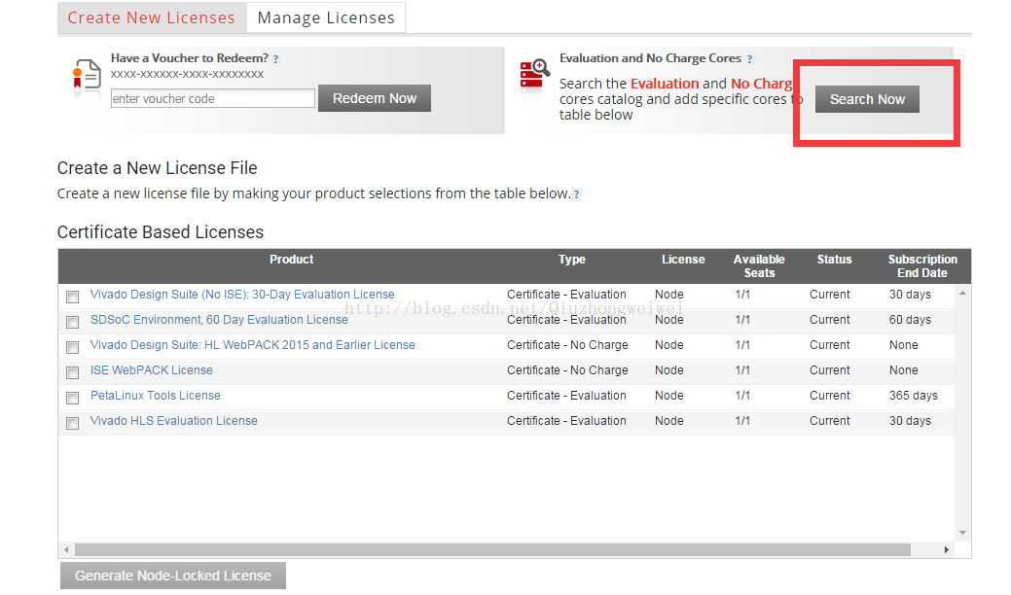Click 'None' end date in ISE WebPACK row

(903, 370)
